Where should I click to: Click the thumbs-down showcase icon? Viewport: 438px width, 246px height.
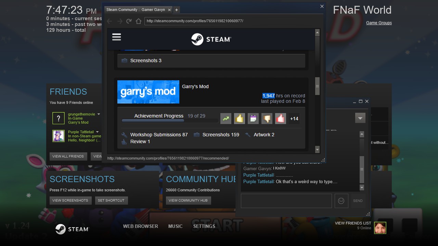(267, 119)
